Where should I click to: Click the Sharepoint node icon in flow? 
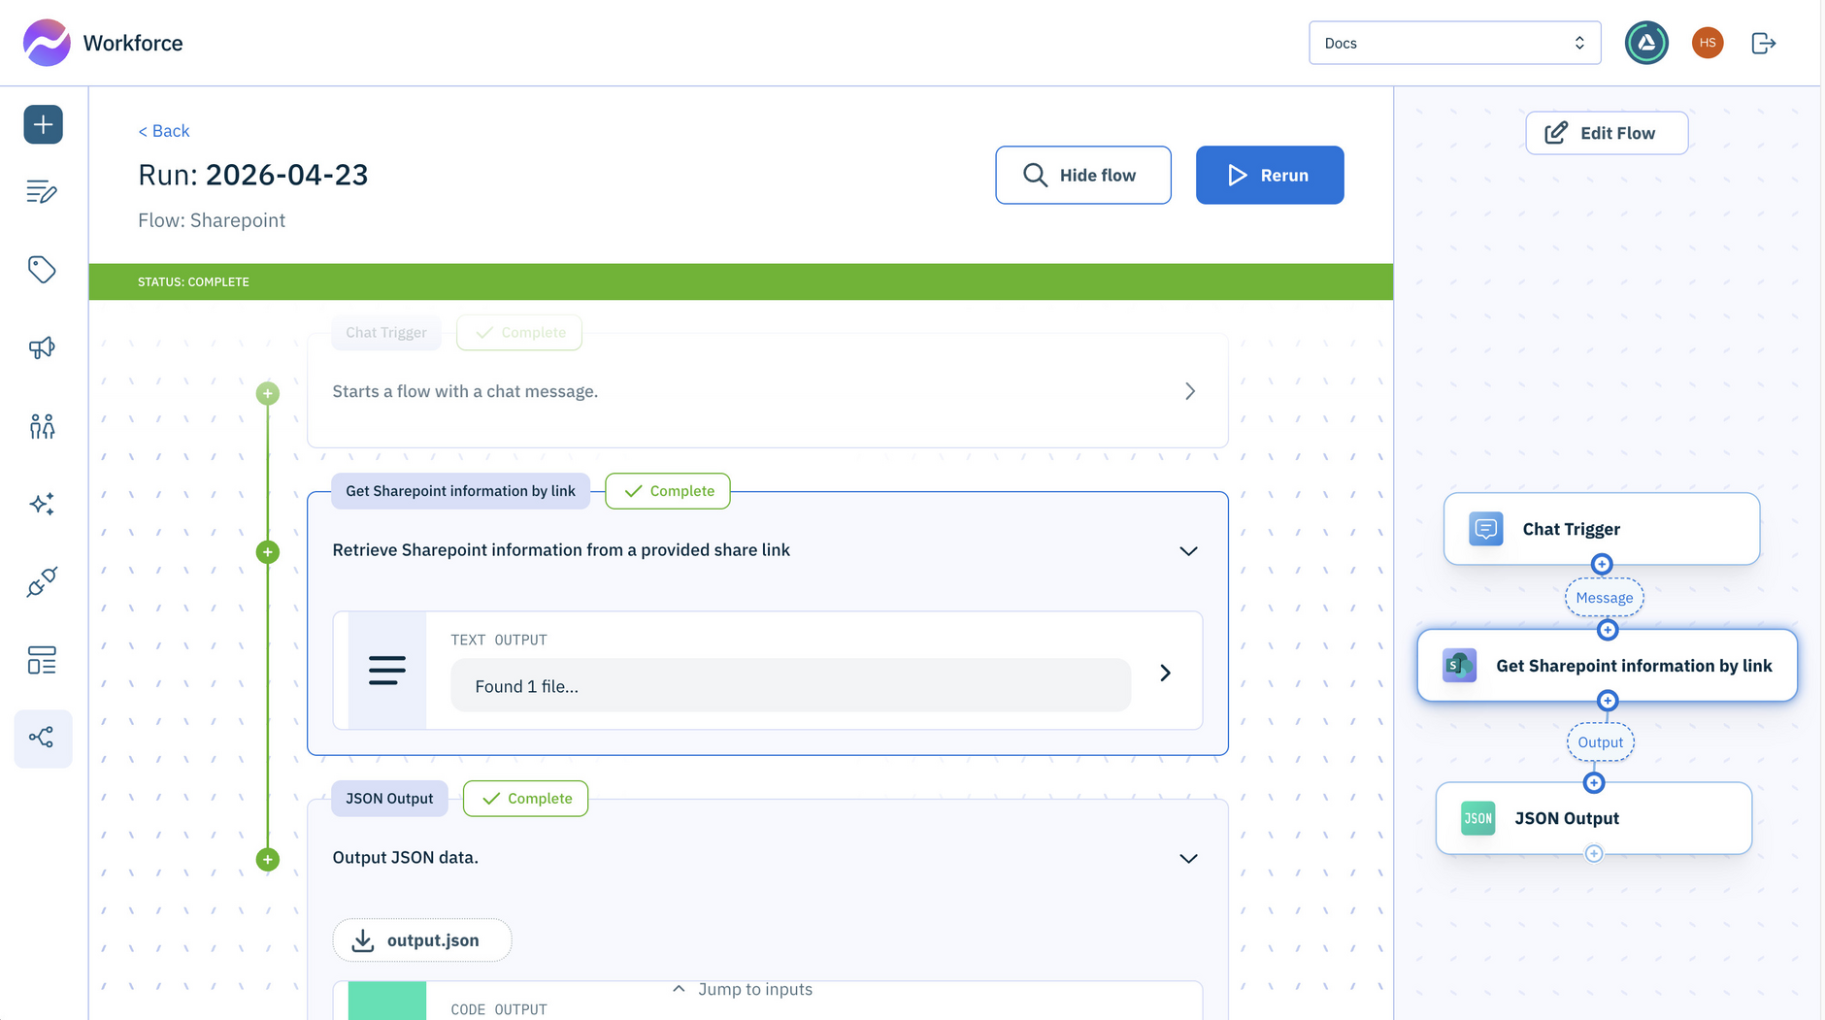(x=1459, y=666)
